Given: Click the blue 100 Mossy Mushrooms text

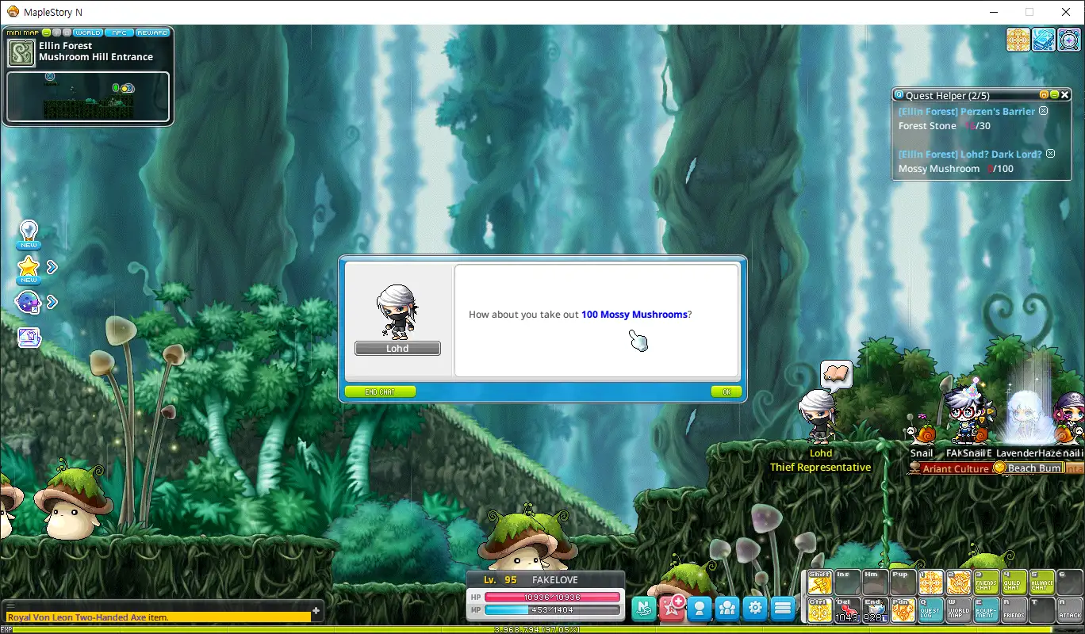Looking at the screenshot, I should (x=635, y=315).
